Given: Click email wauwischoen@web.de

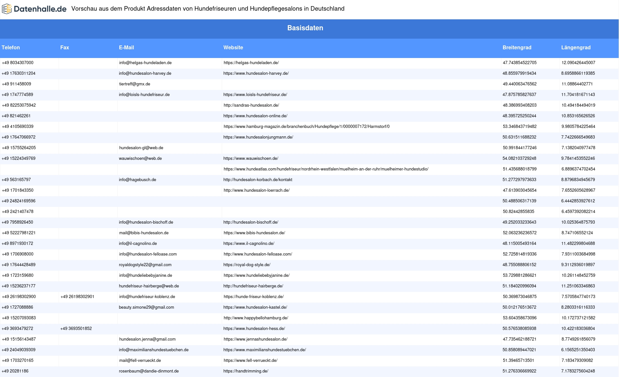Looking at the screenshot, I should tap(140, 159).
